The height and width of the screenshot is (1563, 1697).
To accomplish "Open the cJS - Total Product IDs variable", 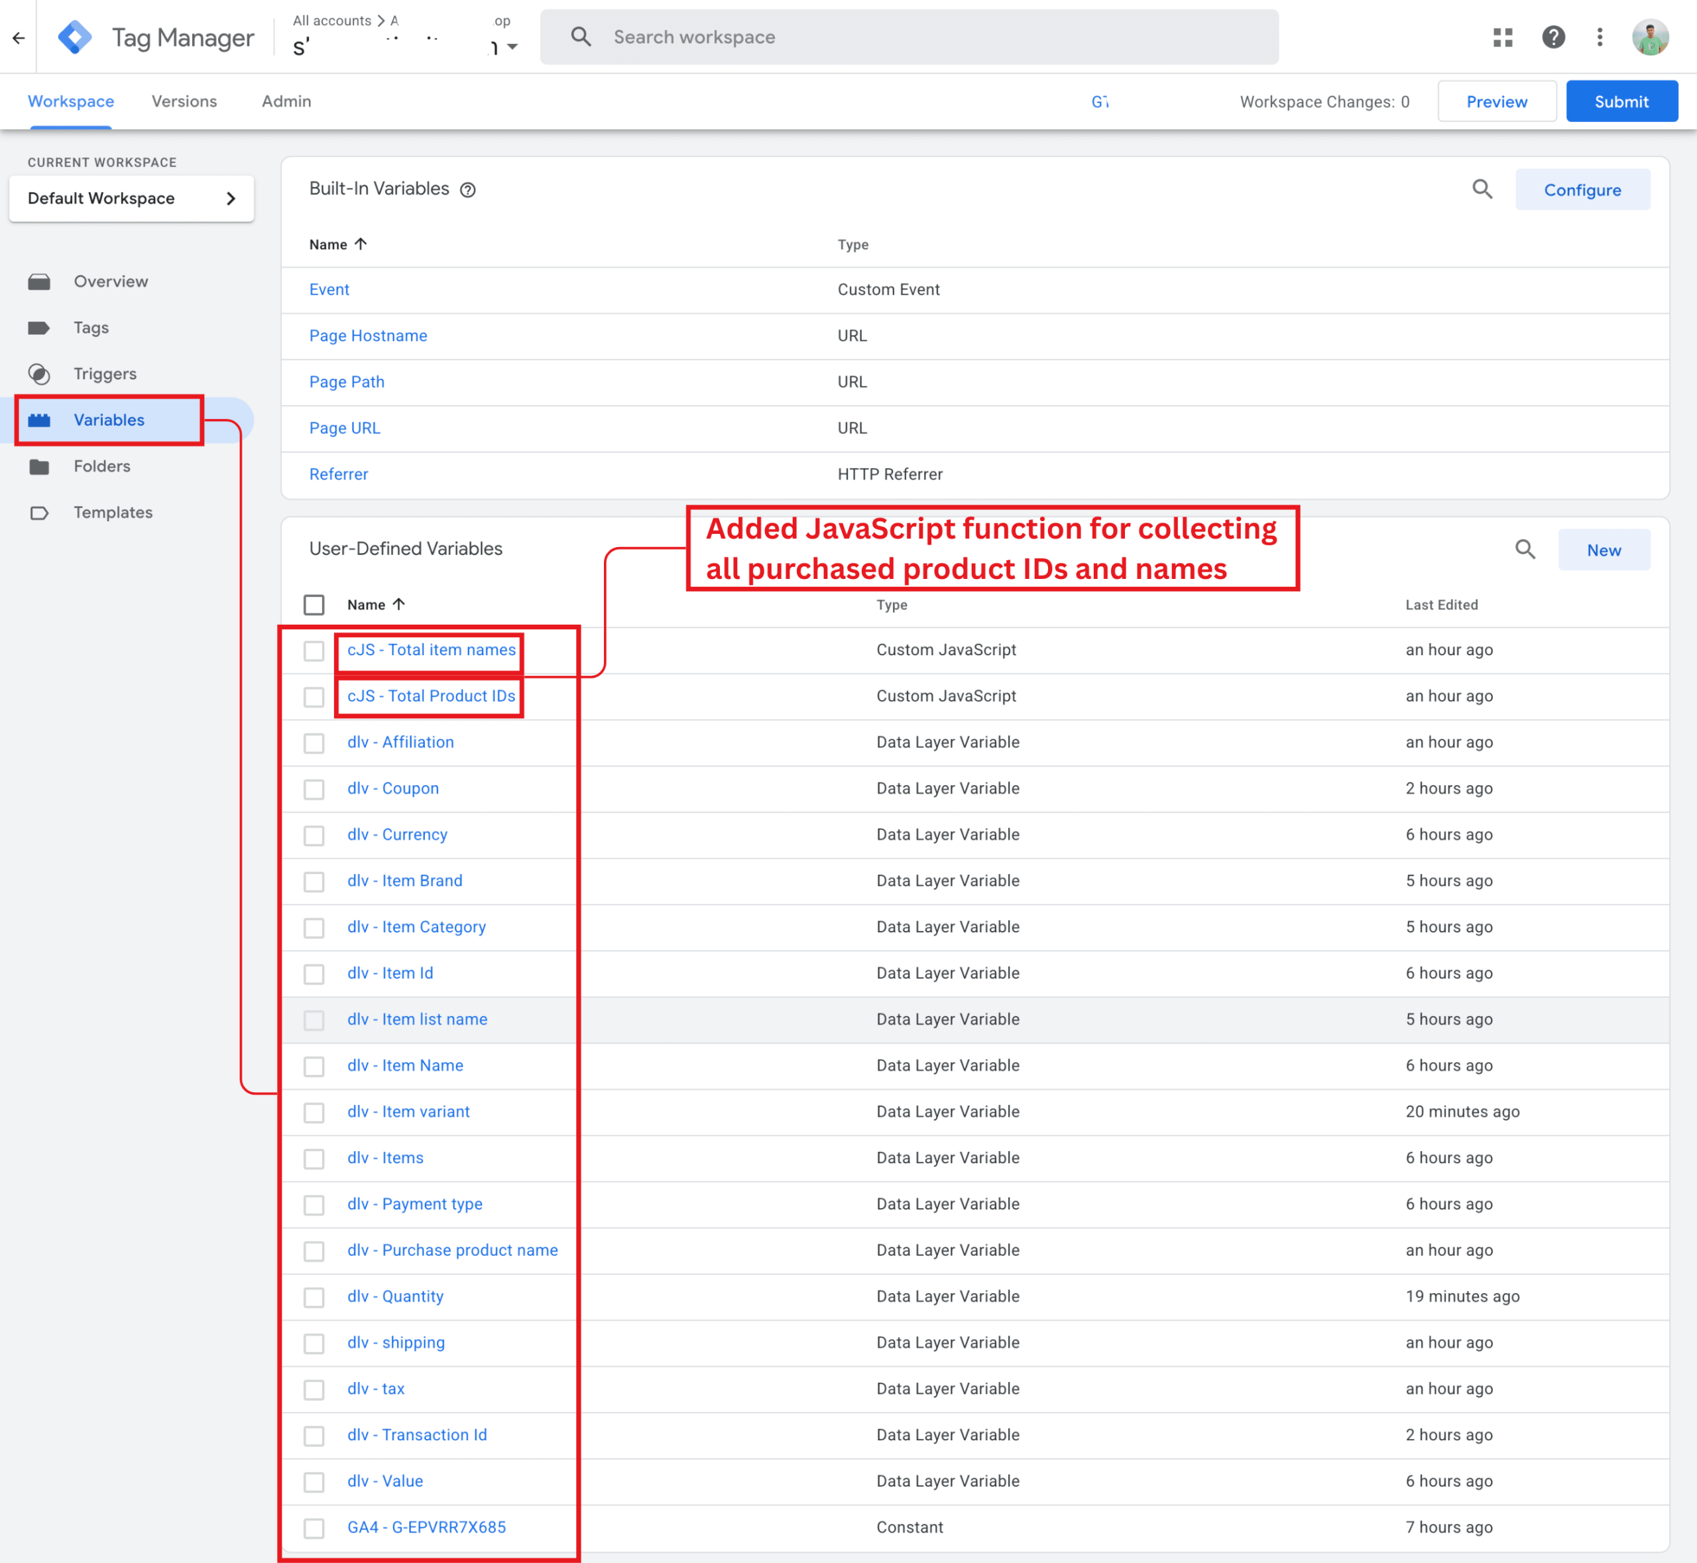I will 430,696.
